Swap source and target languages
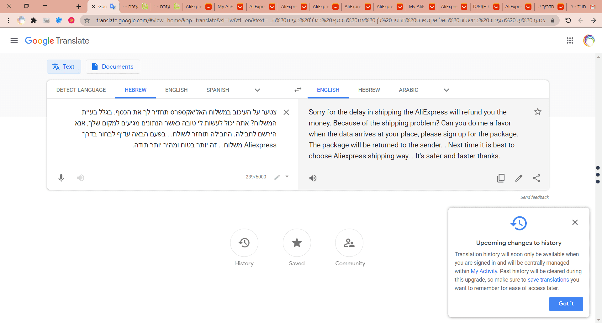The height and width of the screenshot is (323, 602). click(x=298, y=90)
